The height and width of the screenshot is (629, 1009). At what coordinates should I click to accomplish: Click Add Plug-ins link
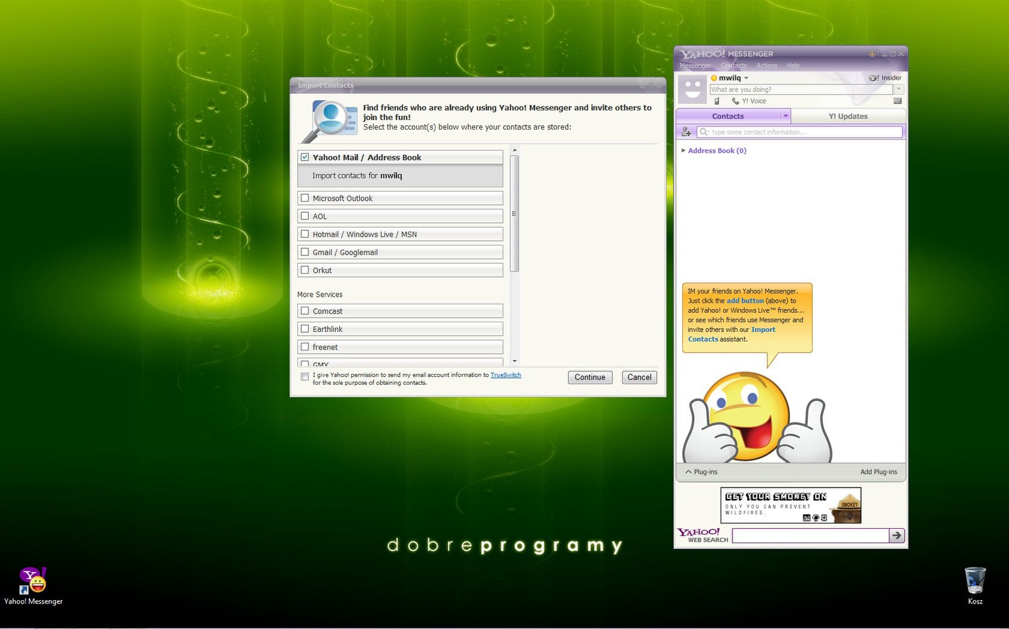879,472
